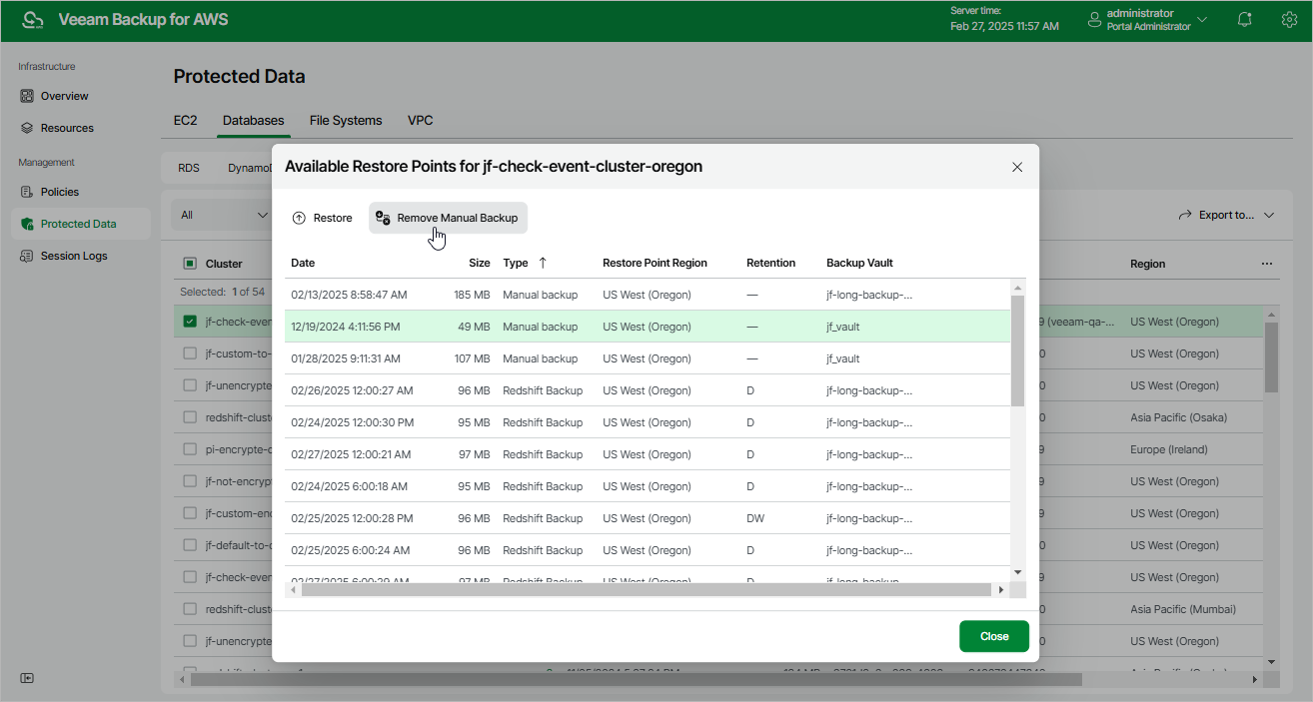The width and height of the screenshot is (1313, 702).
Task: Select restore point 02/26/2025 12:00:27 AM
Action: click(648, 390)
